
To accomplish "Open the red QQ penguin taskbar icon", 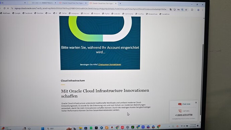I will coord(112,128).
